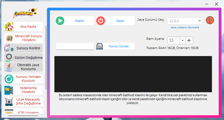Click the lock screen icon for Uzak Masaüstü
The height and width of the screenshot is (120, 224).
(x=9, y=102)
